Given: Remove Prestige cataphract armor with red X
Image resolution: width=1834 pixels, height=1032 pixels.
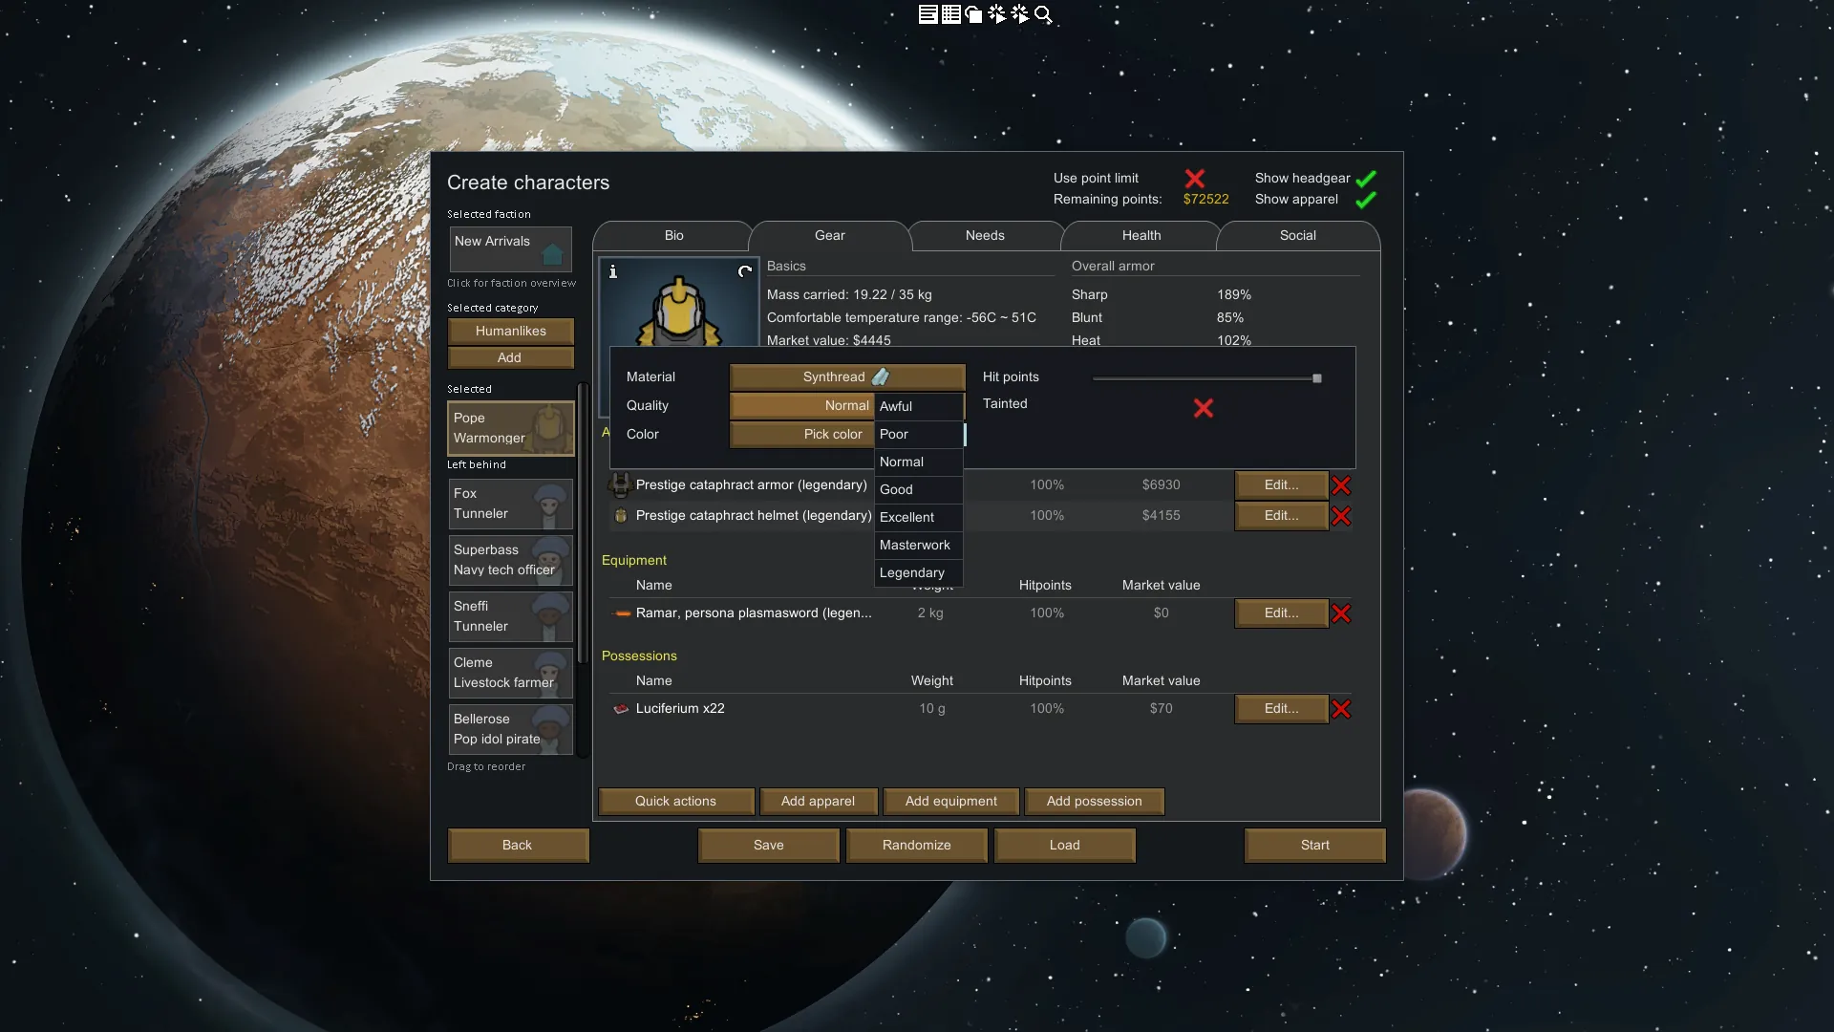Looking at the screenshot, I should coord(1341,485).
